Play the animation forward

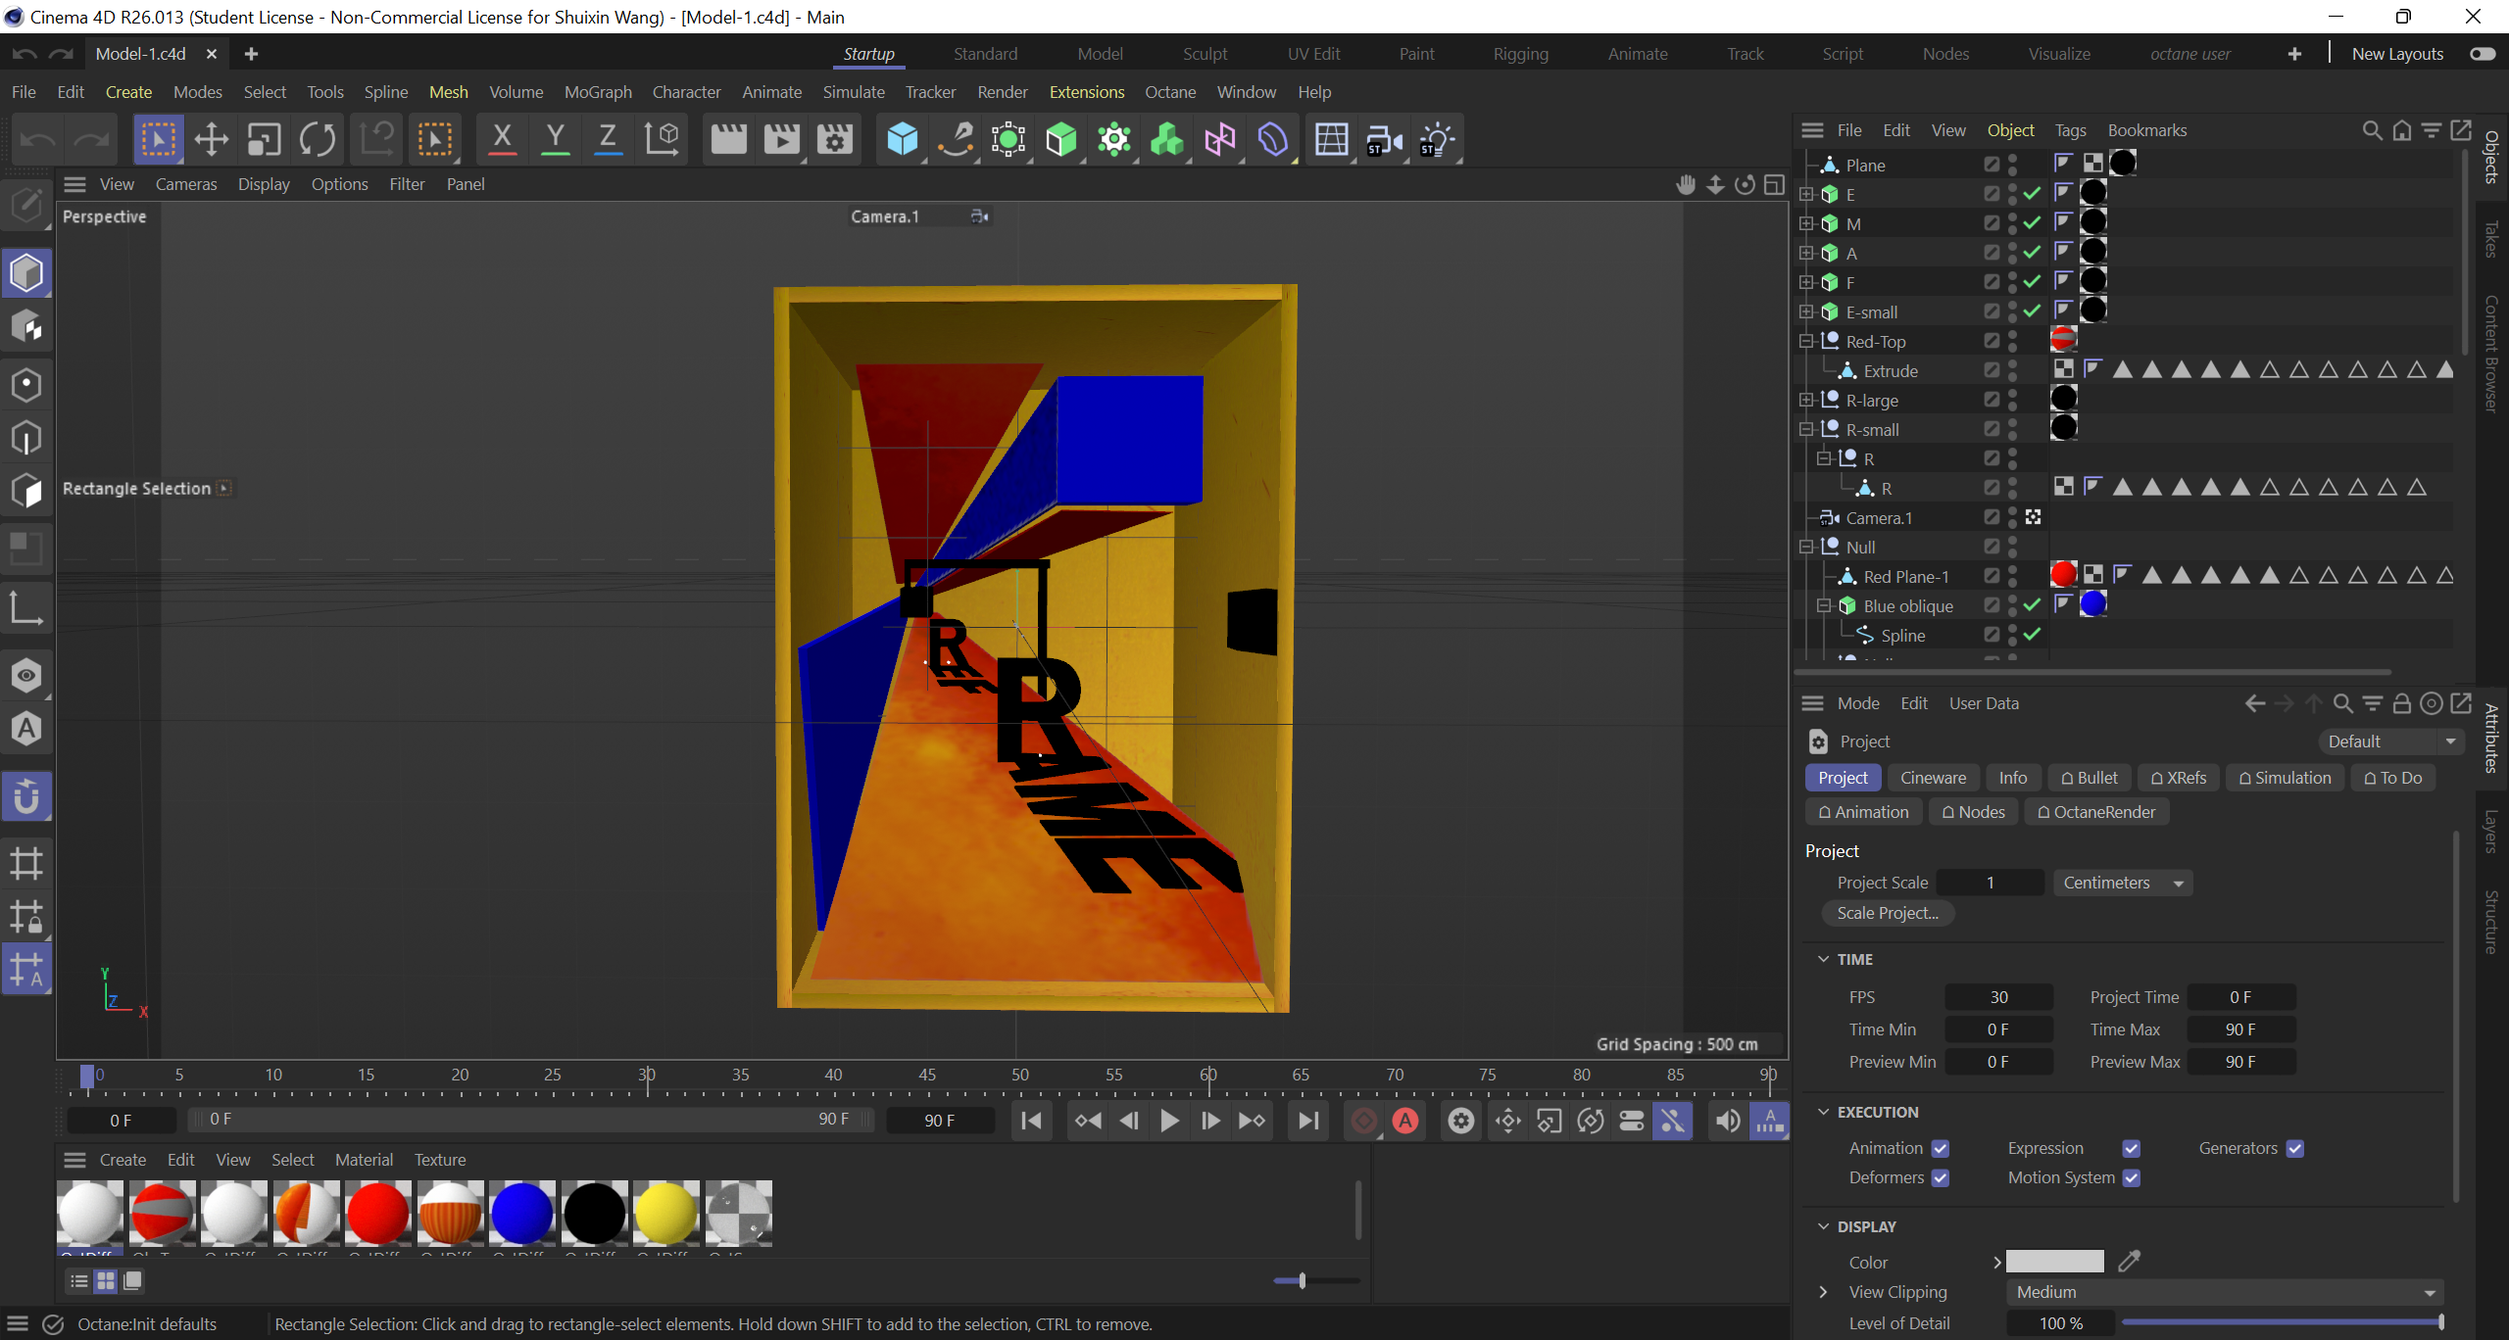click(1169, 1121)
